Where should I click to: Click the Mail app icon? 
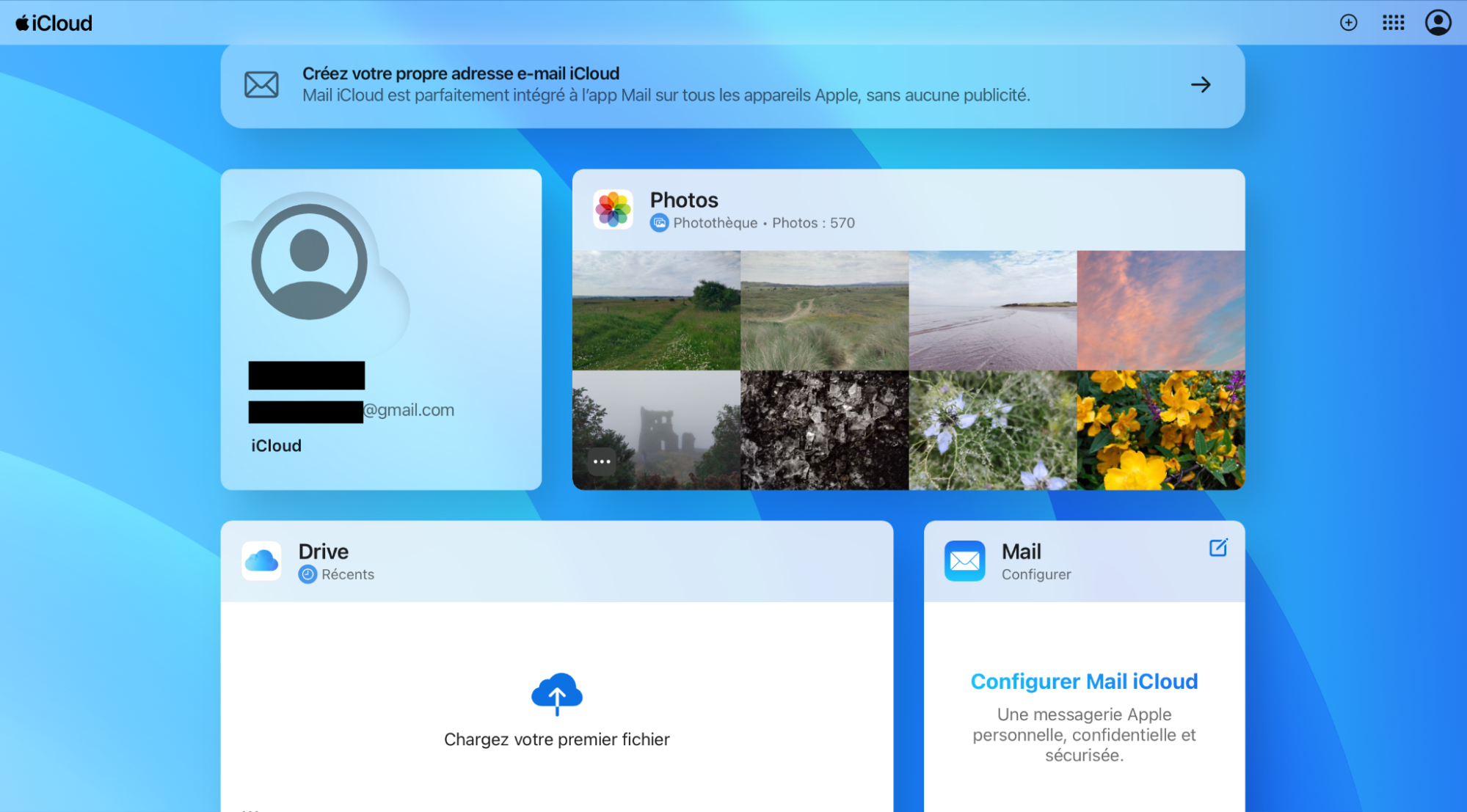coord(964,560)
